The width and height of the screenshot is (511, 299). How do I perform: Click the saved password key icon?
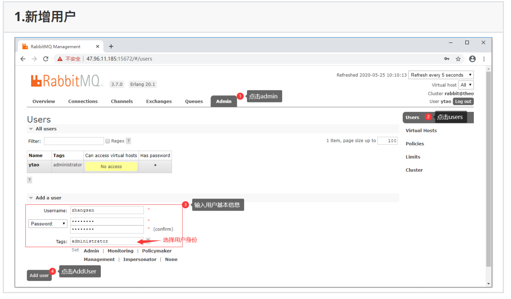pyautogui.click(x=447, y=59)
